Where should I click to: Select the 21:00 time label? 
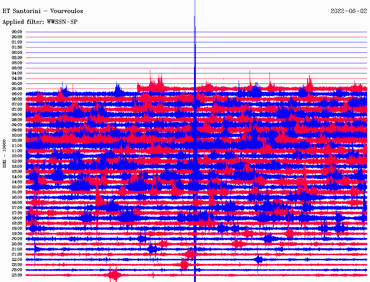coord(17,249)
